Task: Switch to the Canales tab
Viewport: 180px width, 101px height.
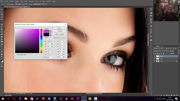Action: pos(162,46)
